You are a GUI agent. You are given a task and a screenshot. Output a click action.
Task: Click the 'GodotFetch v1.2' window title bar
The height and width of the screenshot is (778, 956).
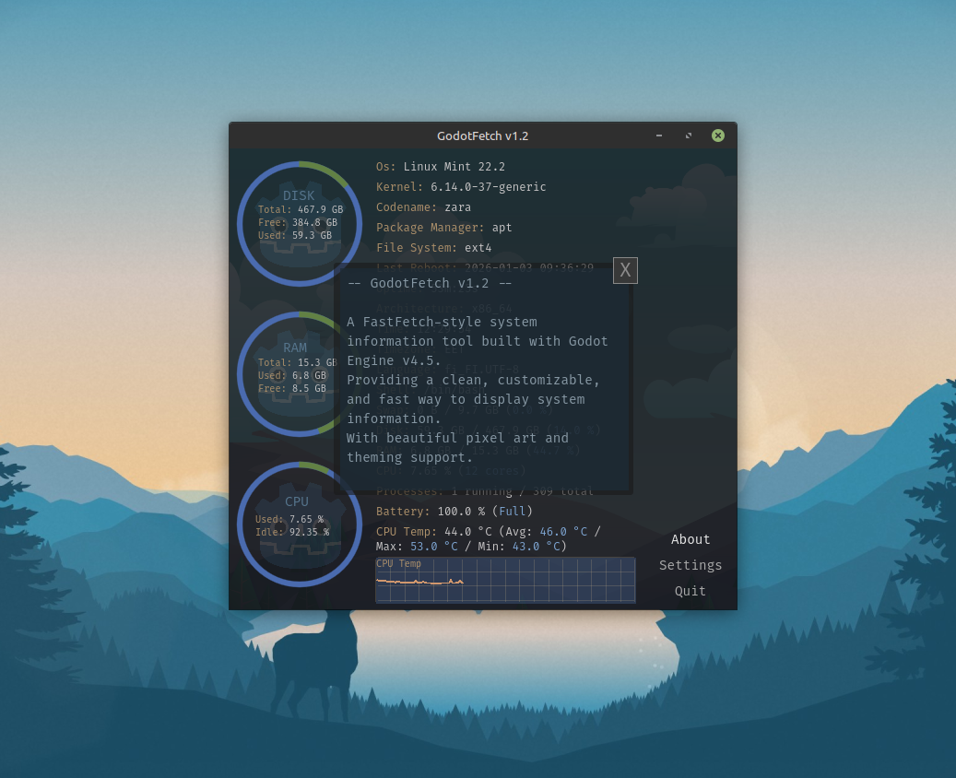click(483, 136)
